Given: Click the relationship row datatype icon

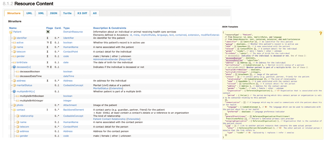Looking at the screenshot, I should click(18, 116).
